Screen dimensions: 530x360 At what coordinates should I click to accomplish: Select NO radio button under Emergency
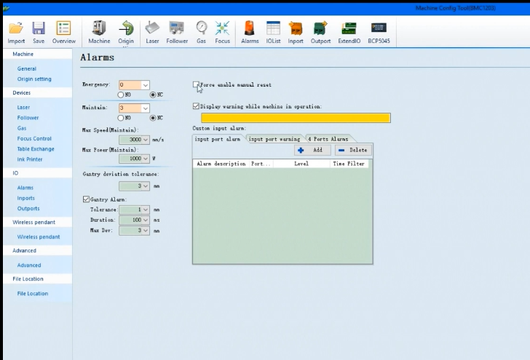click(x=121, y=95)
